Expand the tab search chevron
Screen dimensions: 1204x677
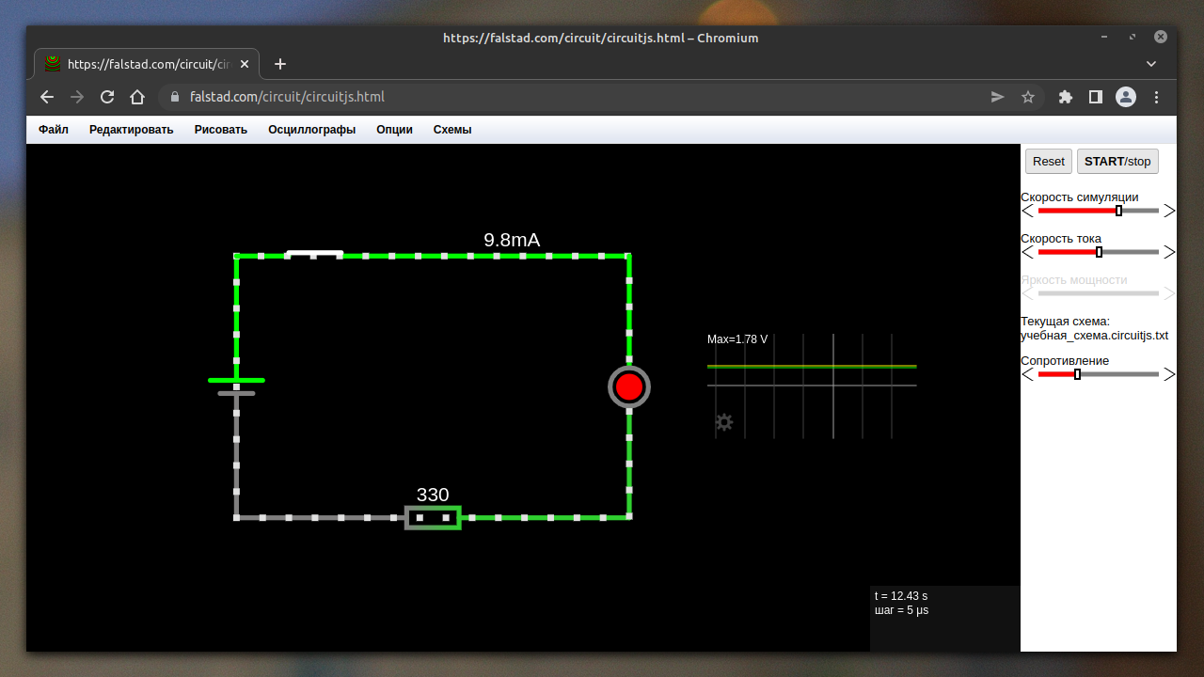(1151, 64)
